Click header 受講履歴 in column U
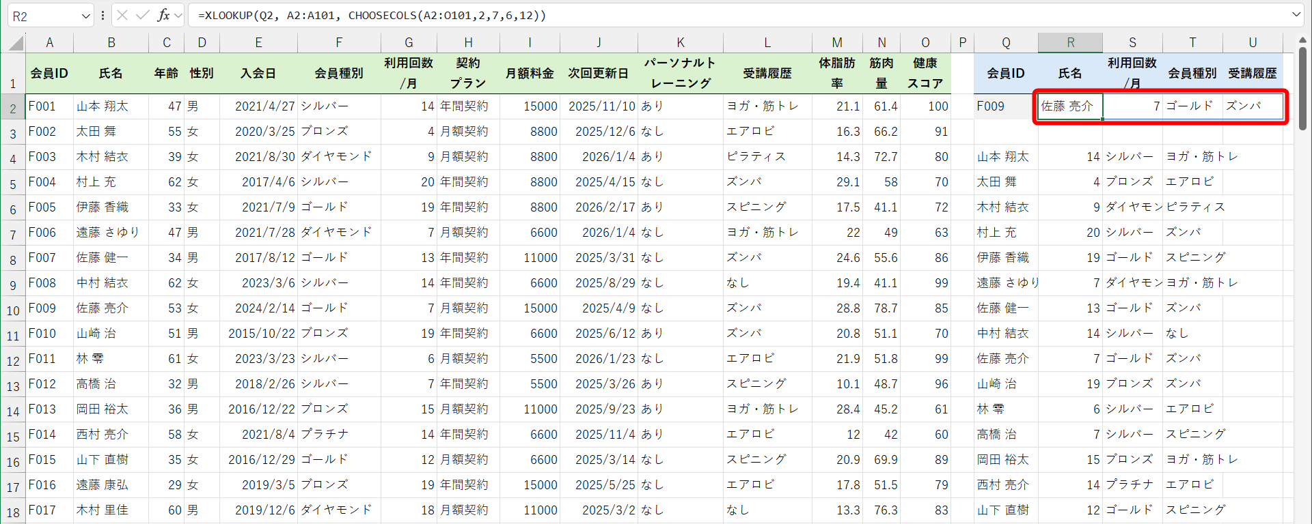 point(1253,73)
